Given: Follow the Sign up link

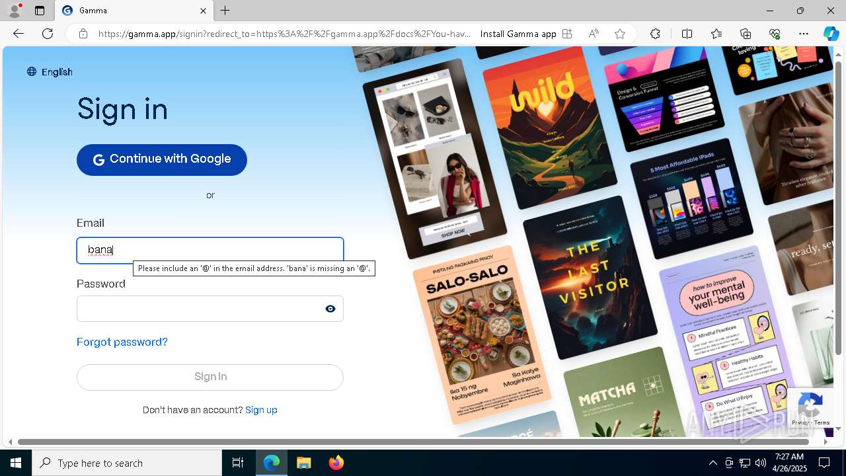Looking at the screenshot, I should (x=261, y=410).
